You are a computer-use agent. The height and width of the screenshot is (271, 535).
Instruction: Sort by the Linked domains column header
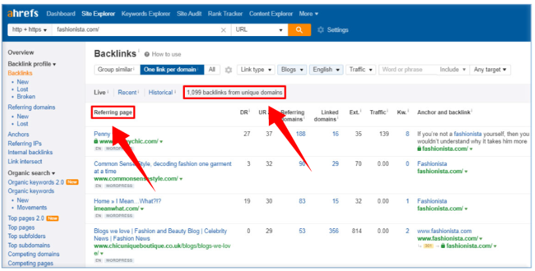click(327, 115)
